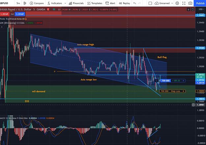Click the plus icon on price scale at 1.38981
206x145 pixels.
pos(193,105)
